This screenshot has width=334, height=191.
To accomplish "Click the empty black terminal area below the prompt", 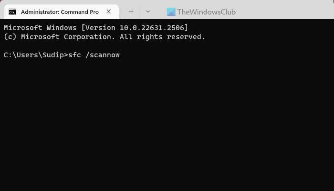I will [x=167, y=124].
